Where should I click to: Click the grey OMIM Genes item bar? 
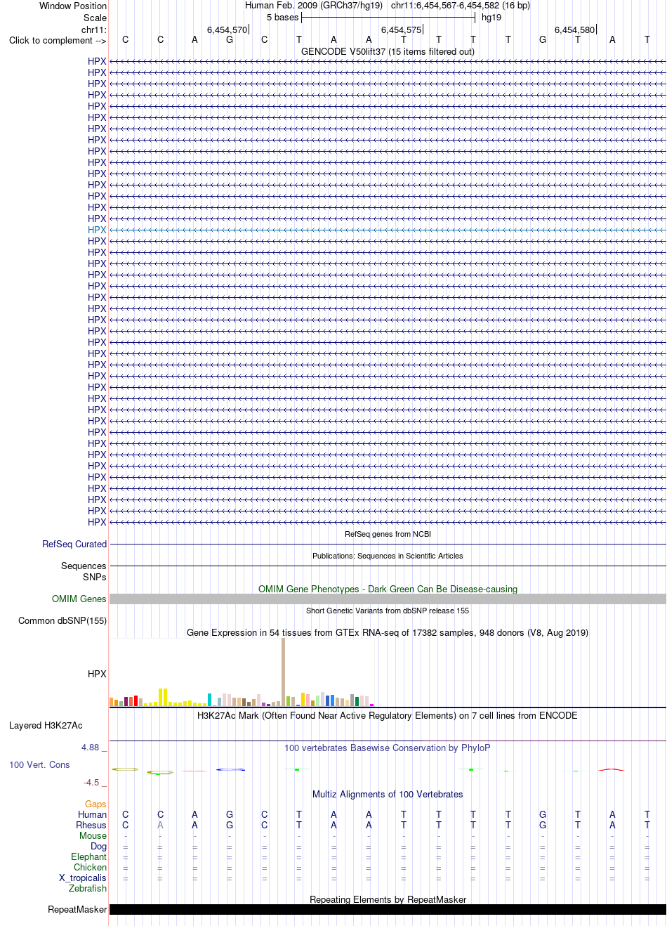coord(388,599)
